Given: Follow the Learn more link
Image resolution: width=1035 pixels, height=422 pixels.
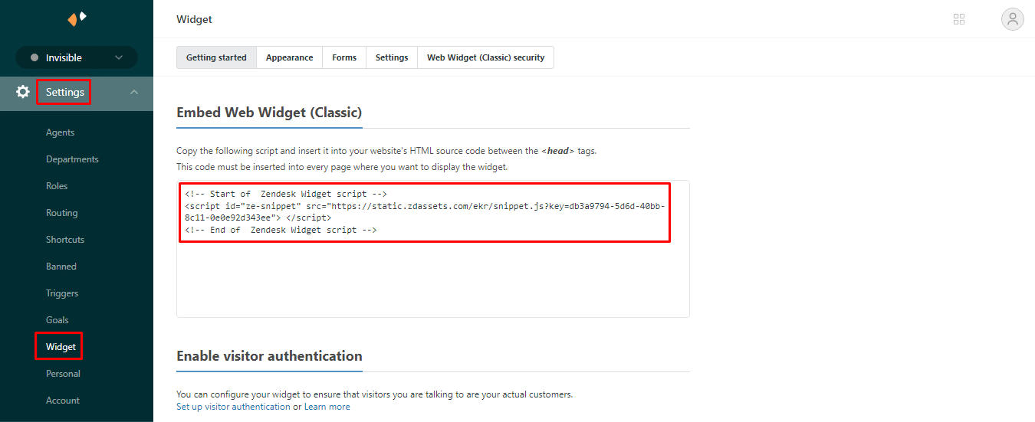Looking at the screenshot, I should coord(327,407).
